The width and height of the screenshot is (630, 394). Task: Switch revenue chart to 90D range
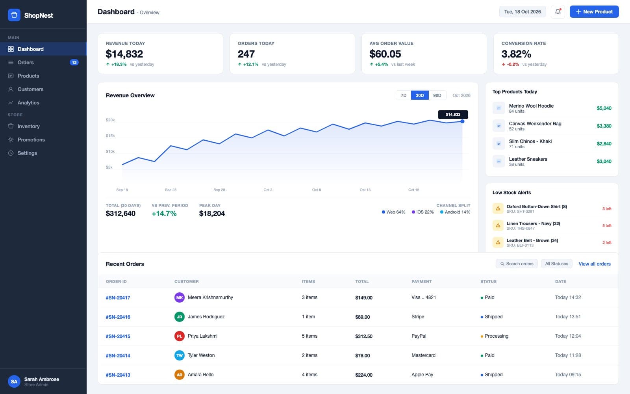(437, 95)
